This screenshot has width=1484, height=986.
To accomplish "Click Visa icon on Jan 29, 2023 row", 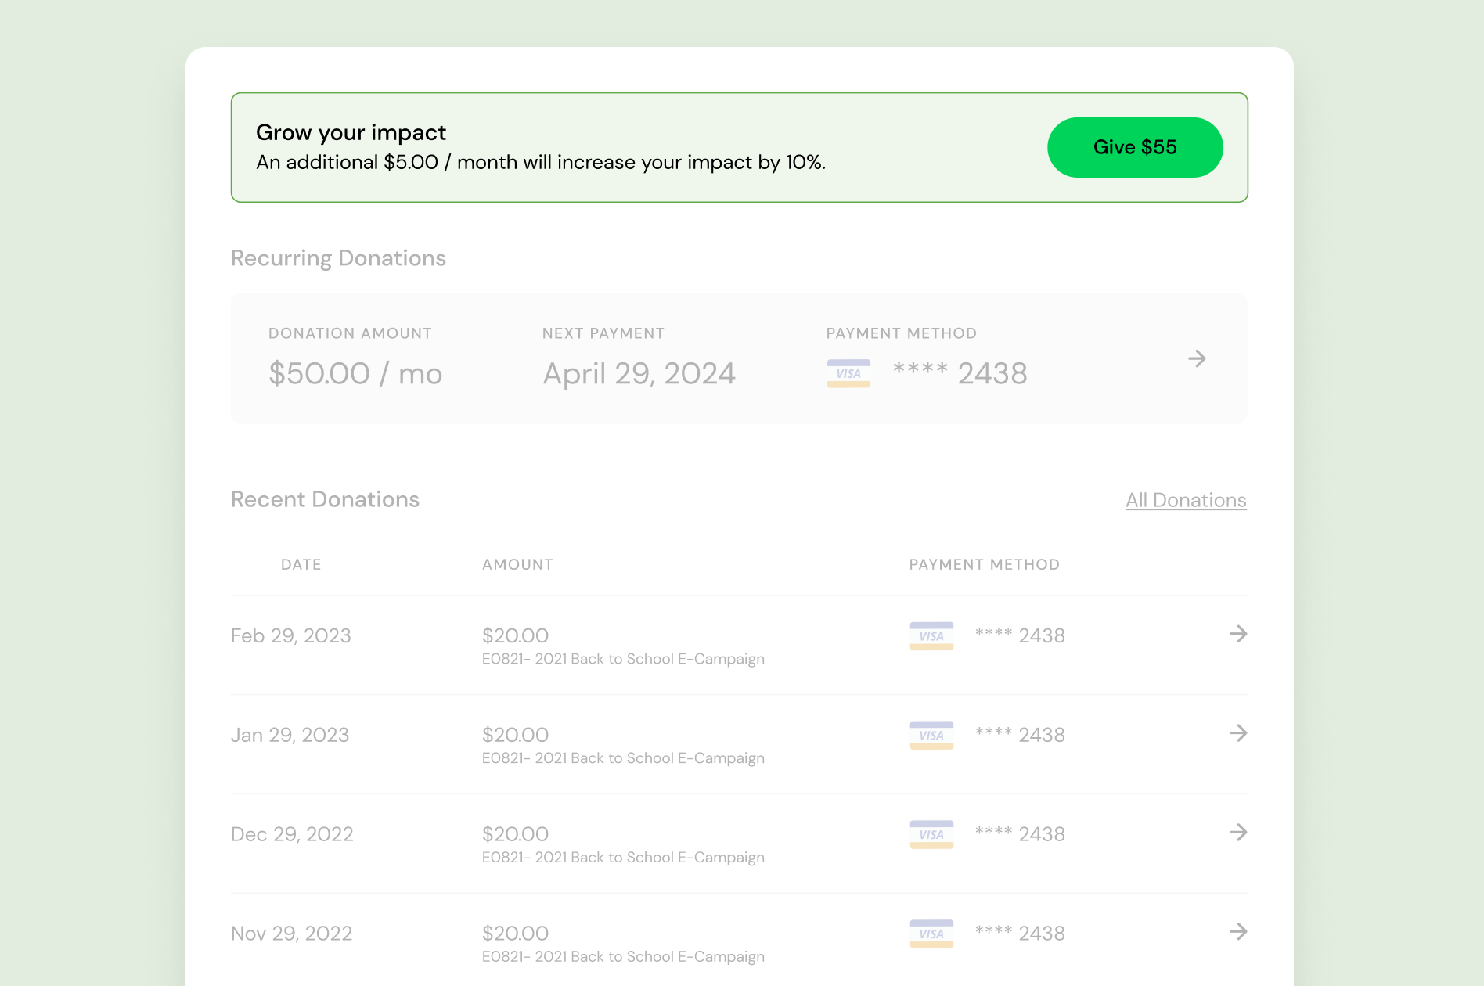I will tap(931, 735).
